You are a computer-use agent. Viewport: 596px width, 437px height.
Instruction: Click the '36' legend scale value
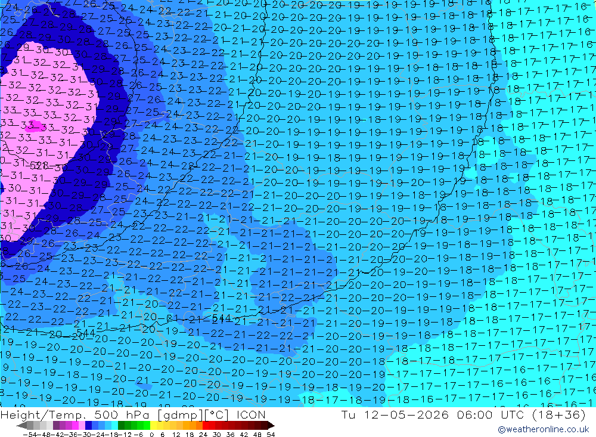(x=230, y=435)
